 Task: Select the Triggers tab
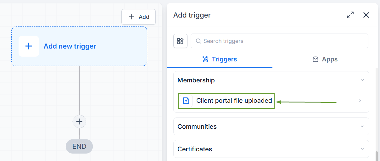click(220, 59)
